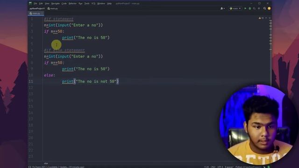The height and width of the screenshot is (168, 299).
Task: Open the Code menu
Action: 64,3
